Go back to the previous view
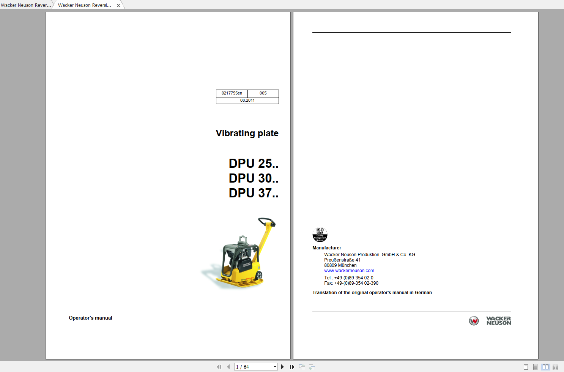 pyautogui.click(x=302, y=367)
